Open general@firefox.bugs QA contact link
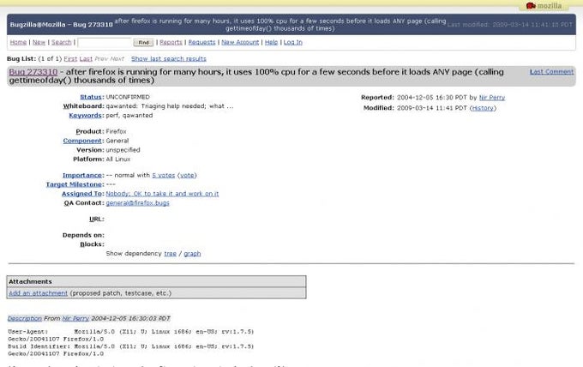583x367 pixels. tap(137, 203)
